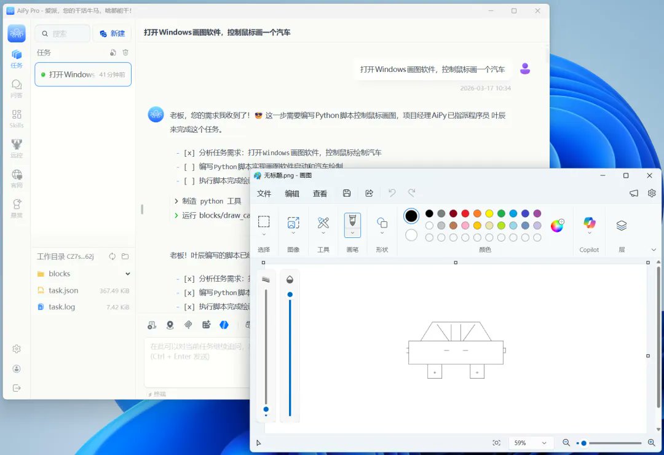Open the 编辑 menu in Paint
Image resolution: width=664 pixels, height=455 pixels.
pyautogui.click(x=292, y=194)
